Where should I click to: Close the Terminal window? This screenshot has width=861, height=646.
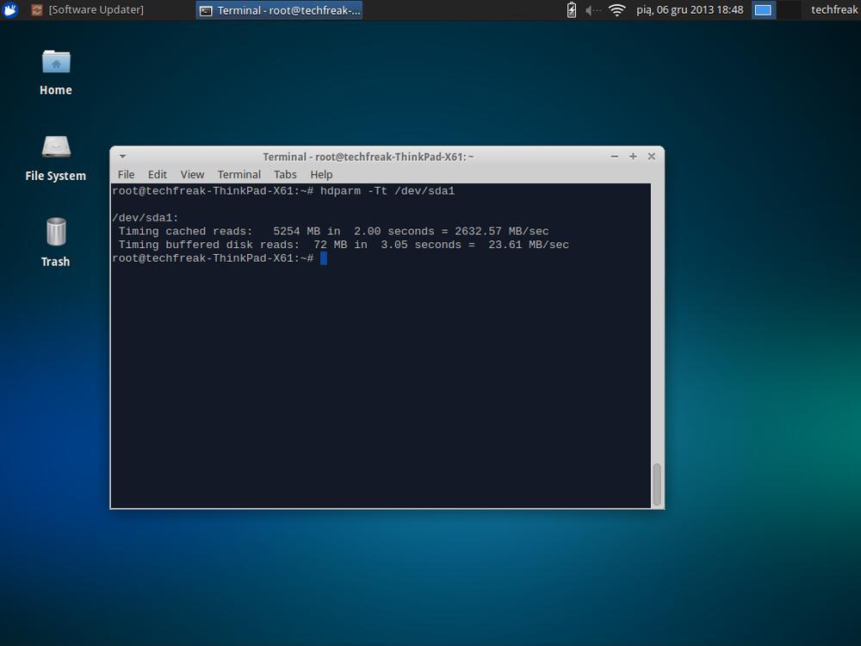[x=651, y=157]
